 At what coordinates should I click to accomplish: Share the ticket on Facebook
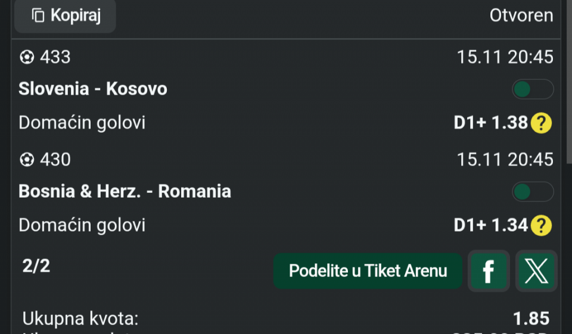click(x=489, y=271)
